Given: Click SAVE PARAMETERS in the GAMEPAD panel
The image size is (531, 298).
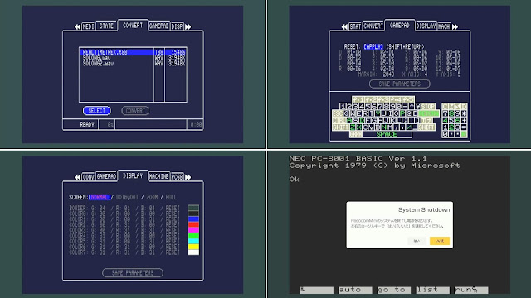Looking at the screenshot, I should pyautogui.click(x=400, y=84).
